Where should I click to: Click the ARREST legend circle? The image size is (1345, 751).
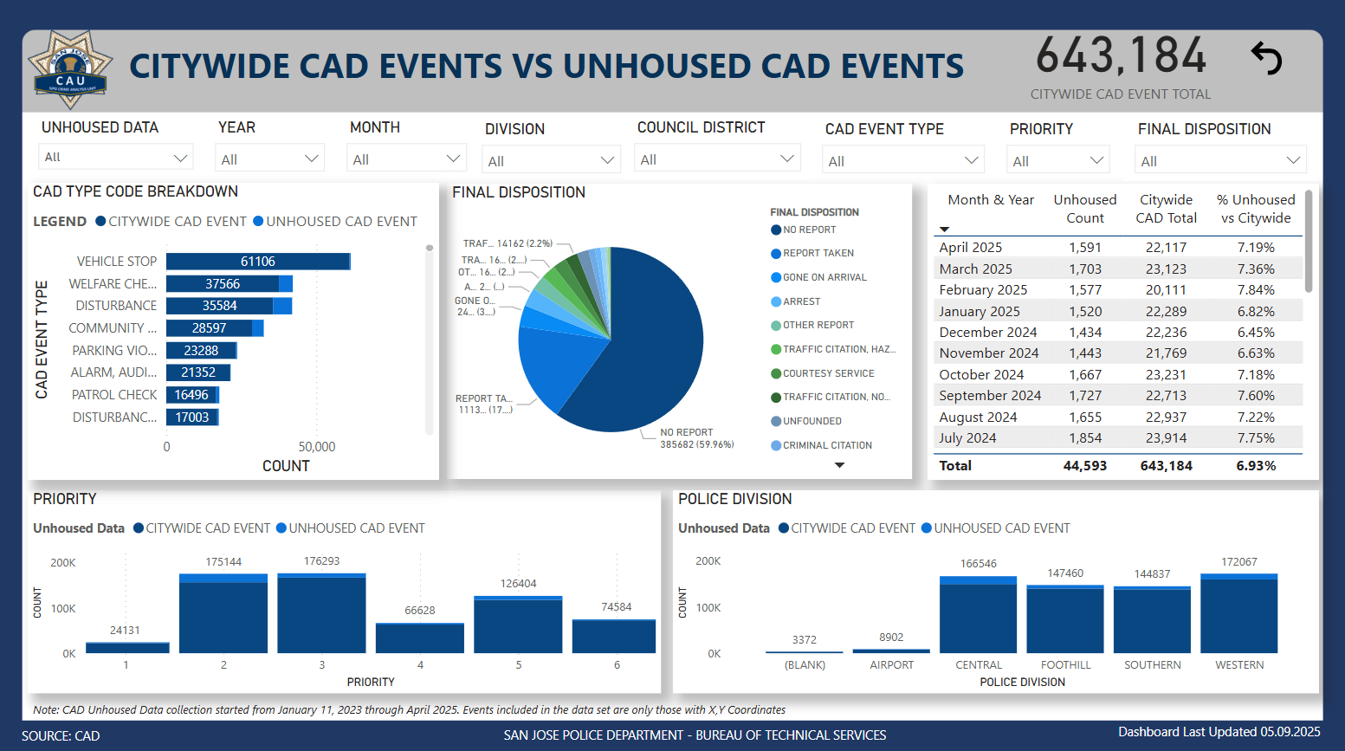pyautogui.click(x=776, y=301)
